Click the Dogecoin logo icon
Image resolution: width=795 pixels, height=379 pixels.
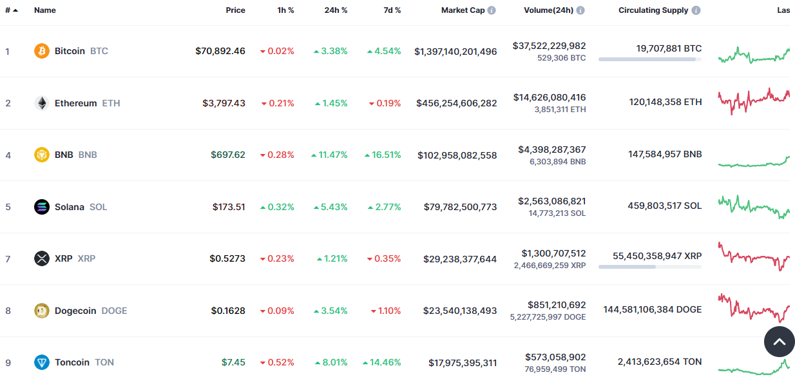[42, 311]
